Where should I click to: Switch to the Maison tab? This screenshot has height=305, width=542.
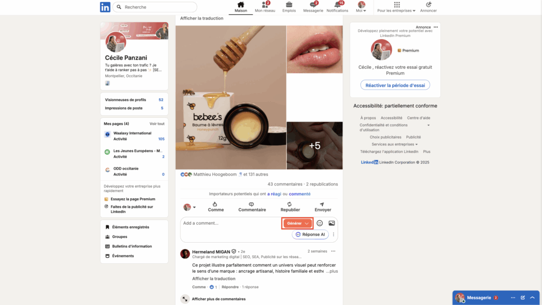(x=241, y=7)
